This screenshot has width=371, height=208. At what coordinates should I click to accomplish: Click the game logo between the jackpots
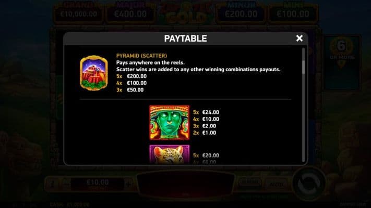click(186, 12)
